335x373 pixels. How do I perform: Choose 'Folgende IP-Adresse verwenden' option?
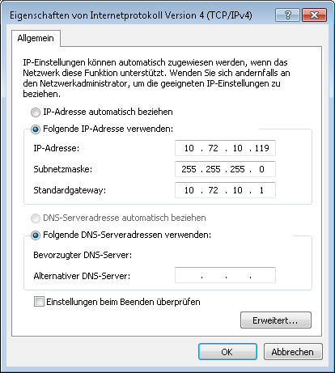[36, 129]
